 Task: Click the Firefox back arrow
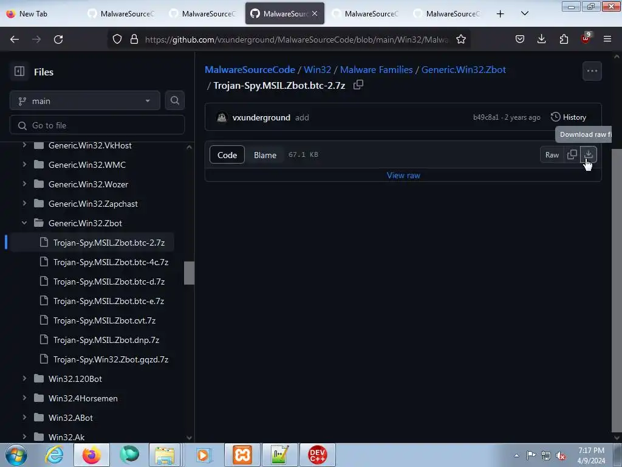[15, 40]
